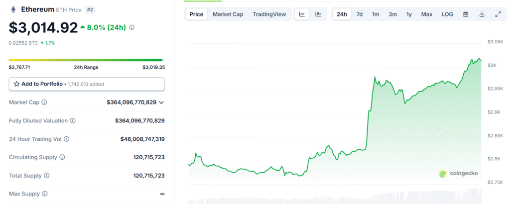Click Add to Portfolio button
510x204 pixels.
point(87,84)
